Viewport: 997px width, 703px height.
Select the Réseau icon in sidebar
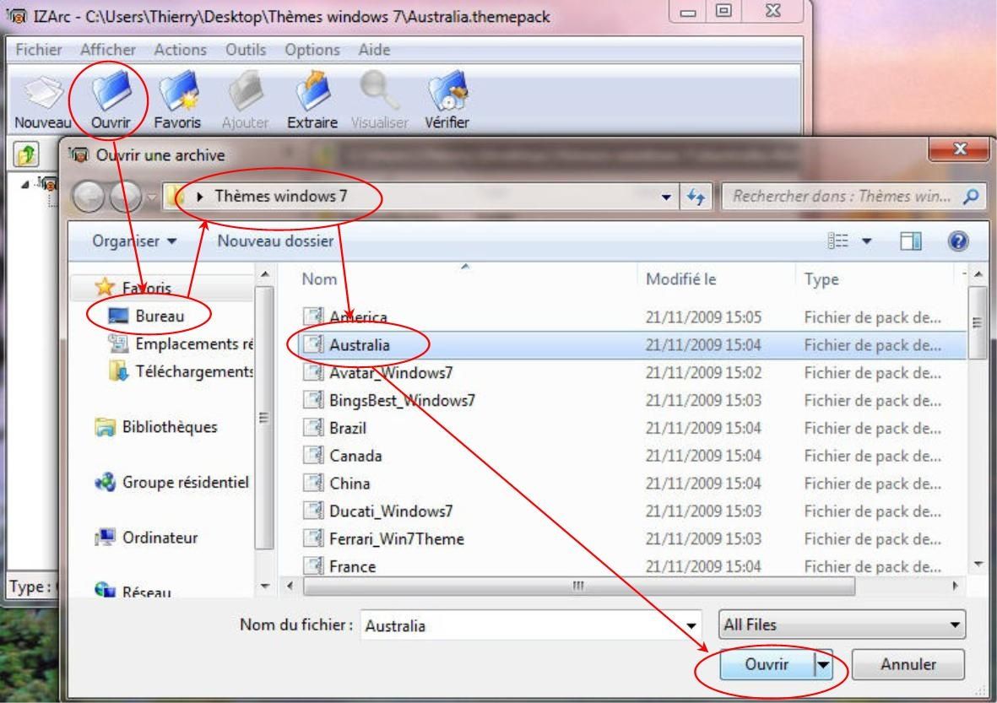click(105, 589)
